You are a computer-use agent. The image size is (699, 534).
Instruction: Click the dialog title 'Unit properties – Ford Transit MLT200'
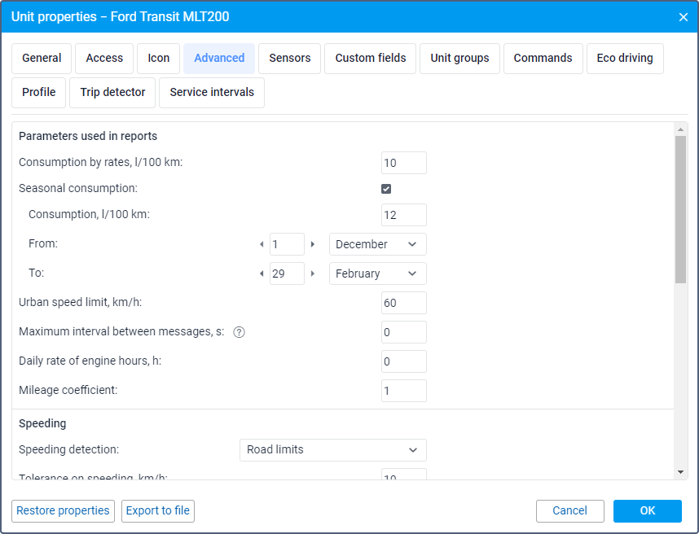[120, 17]
